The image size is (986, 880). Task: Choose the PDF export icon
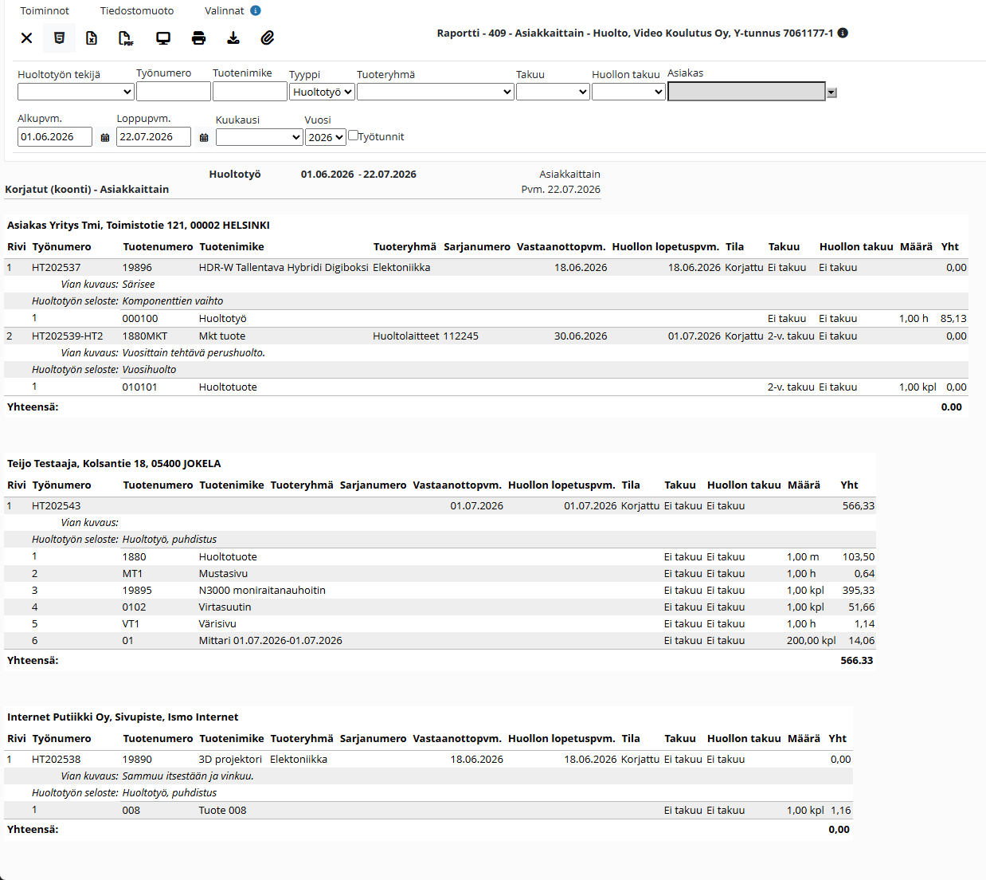point(125,37)
